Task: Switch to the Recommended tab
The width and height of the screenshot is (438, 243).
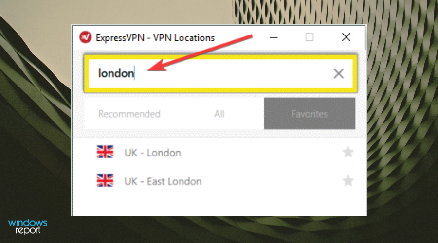Action: click(x=129, y=114)
